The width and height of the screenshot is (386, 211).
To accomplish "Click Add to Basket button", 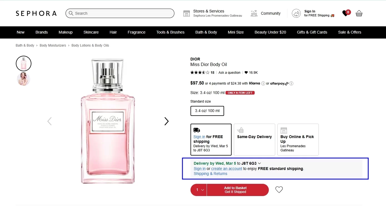I will [238, 190].
